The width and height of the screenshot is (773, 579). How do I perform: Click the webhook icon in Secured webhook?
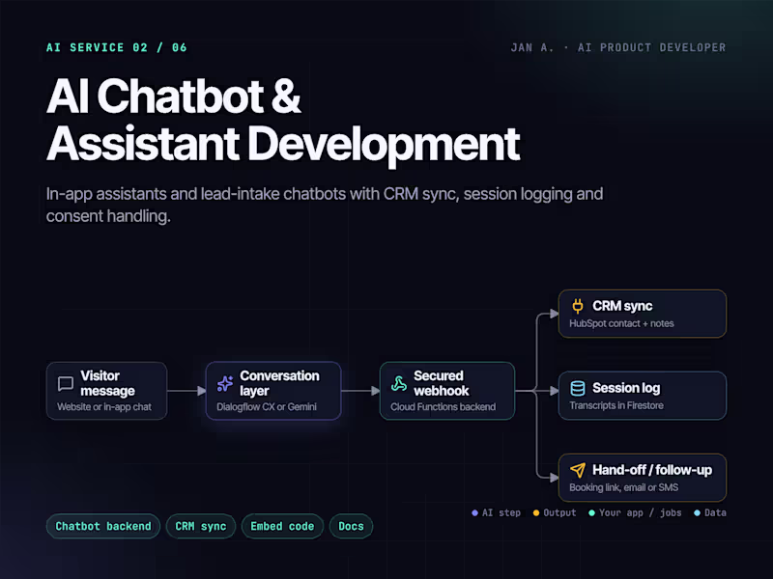(399, 383)
